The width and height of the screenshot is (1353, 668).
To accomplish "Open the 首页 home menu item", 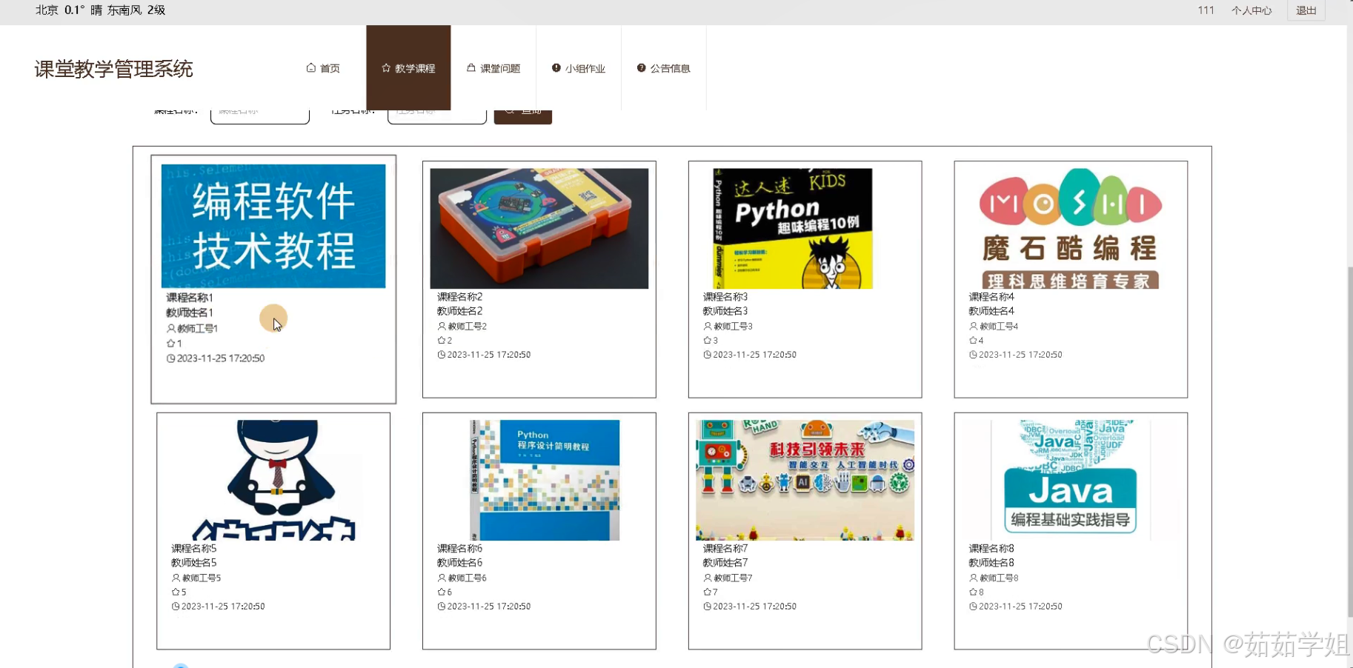I will coord(323,68).
